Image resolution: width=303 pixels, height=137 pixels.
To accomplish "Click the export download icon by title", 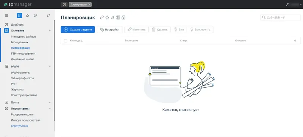I will pos(123,17).
